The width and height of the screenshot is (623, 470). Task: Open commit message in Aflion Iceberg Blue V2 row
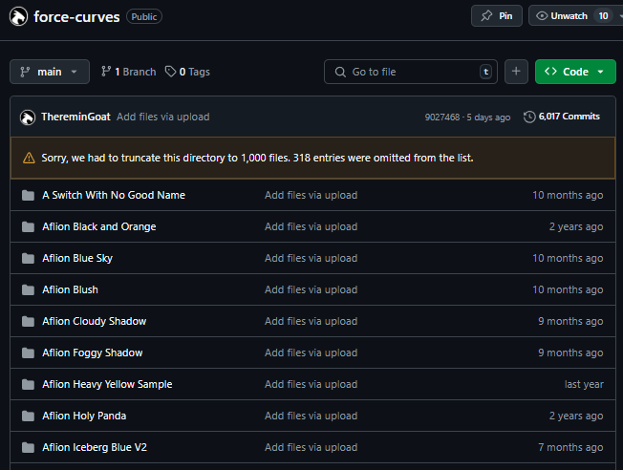(x=311, y=447)
